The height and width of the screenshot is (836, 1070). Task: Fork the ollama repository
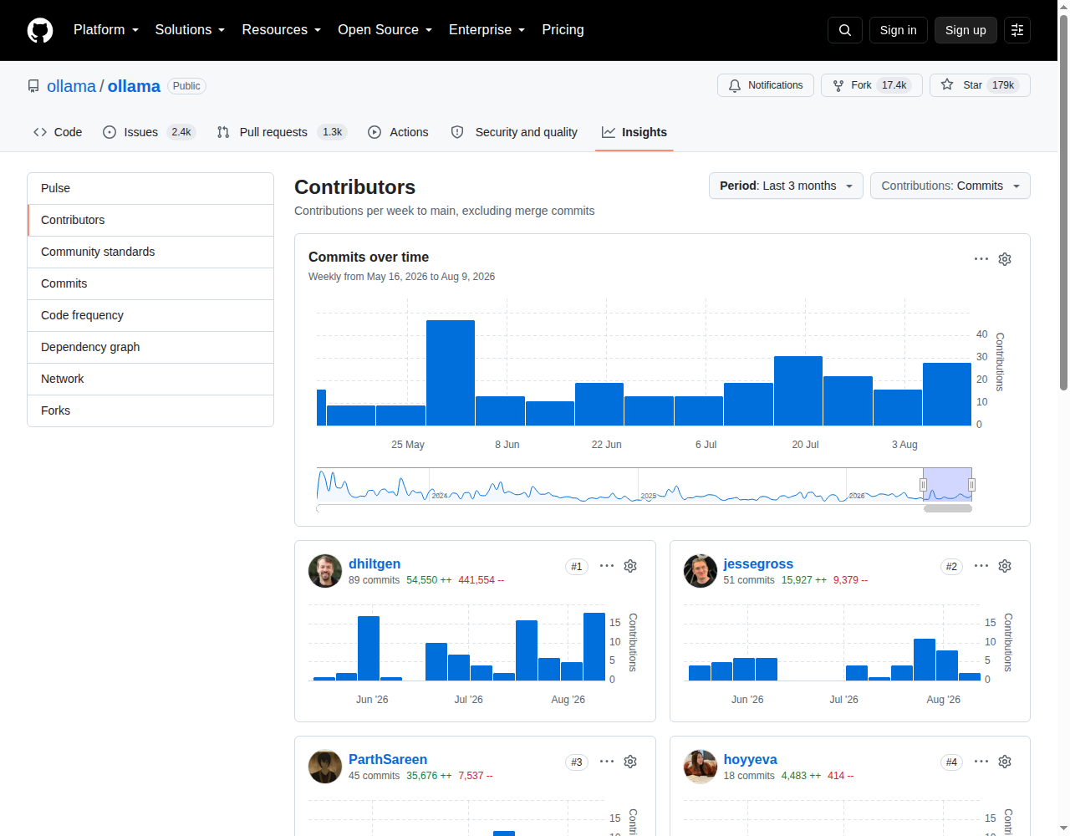[872, 85]
